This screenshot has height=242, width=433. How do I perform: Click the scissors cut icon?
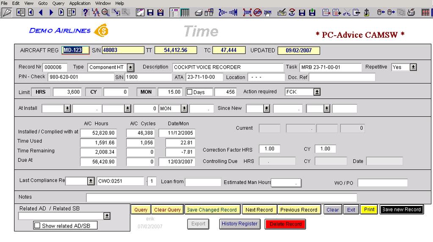pyautogui.click(x=347, y=13)
